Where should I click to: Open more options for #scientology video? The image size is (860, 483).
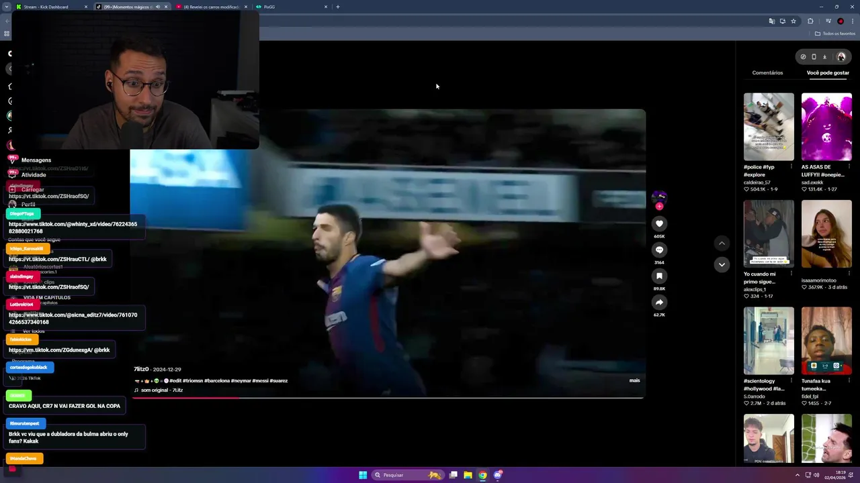point(791,381)
